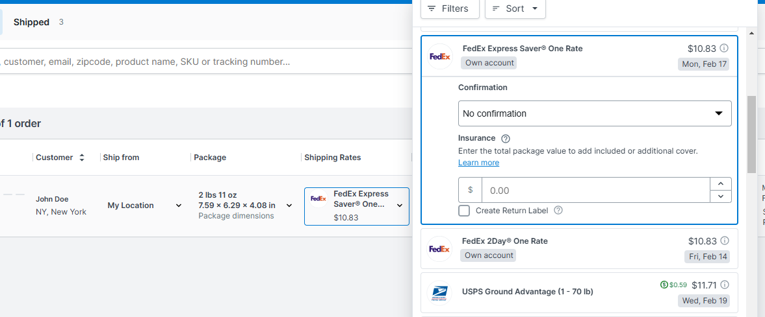Open the row's FedEx Express Saver shipping rate selector
Screen dimensions: 765x317
pyautogui.click(x=357, y=206)
